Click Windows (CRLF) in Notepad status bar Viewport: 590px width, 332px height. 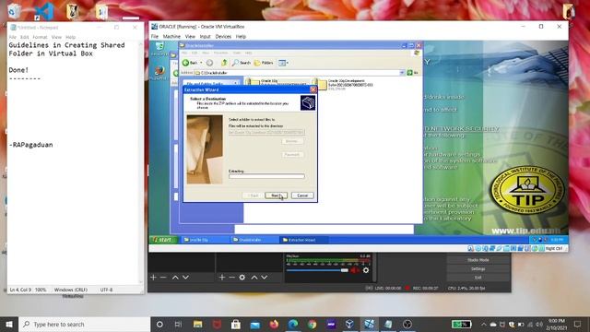point(71,290)
